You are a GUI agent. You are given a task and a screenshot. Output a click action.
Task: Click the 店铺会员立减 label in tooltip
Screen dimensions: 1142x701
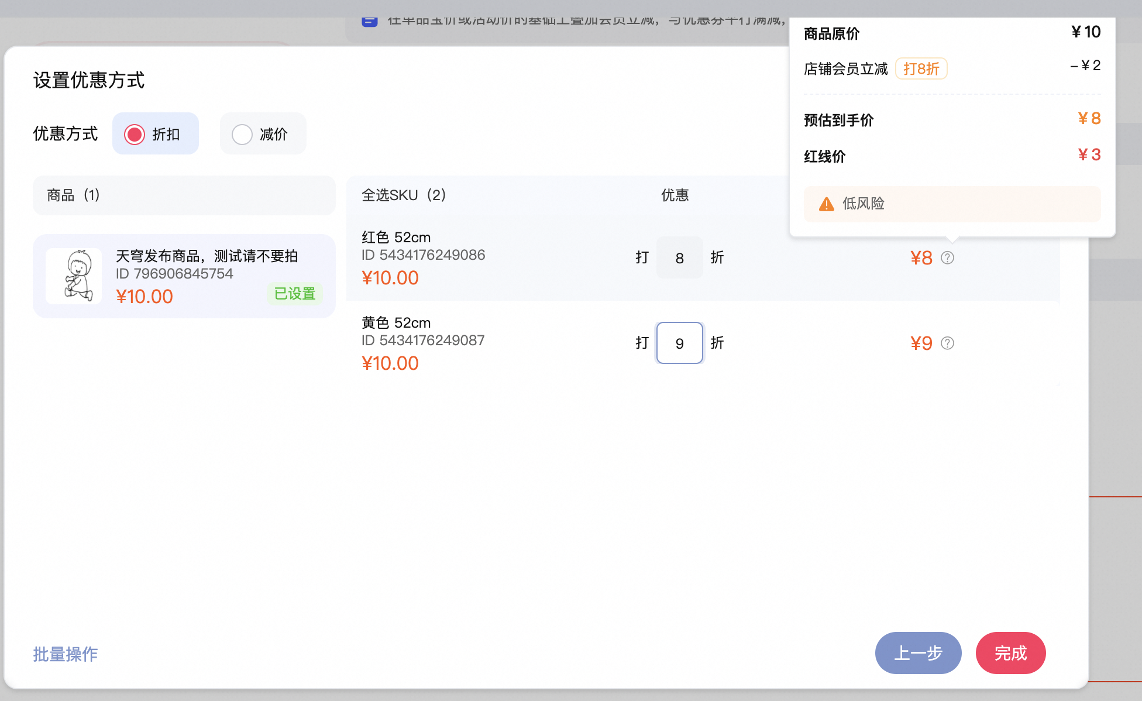pyautogui.click(x=845, y=69)
